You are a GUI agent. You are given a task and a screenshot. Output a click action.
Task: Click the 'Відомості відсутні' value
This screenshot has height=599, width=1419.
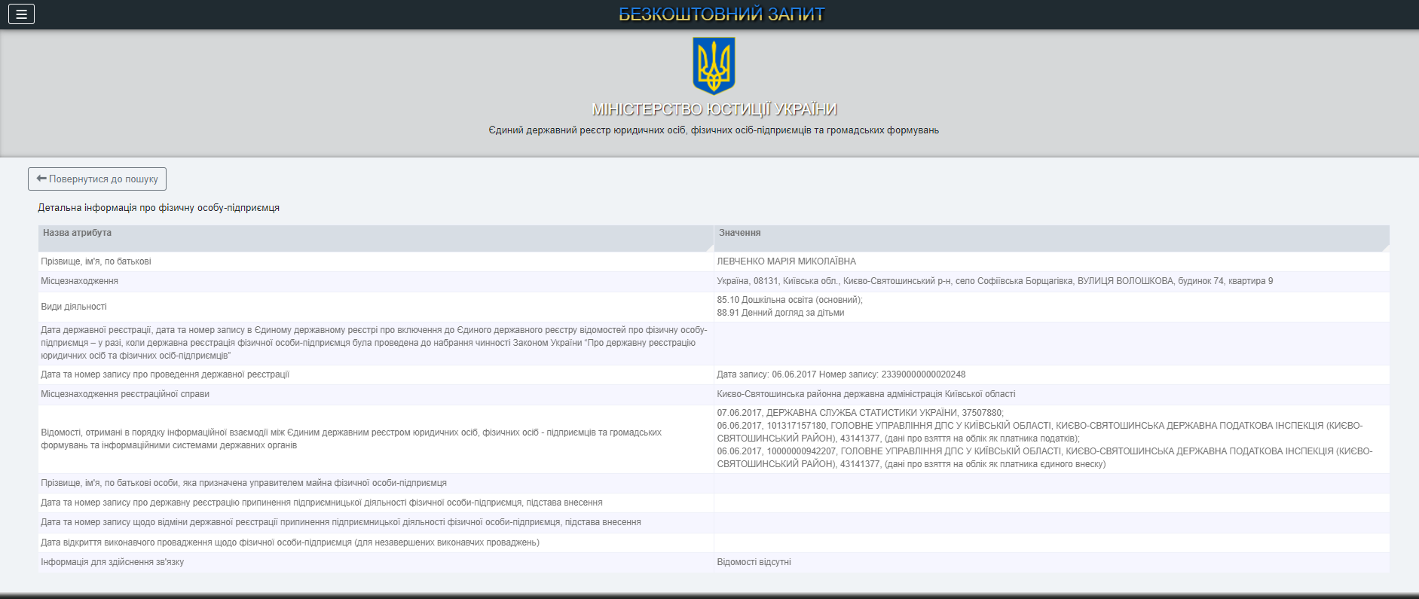[x=754, y=562]
